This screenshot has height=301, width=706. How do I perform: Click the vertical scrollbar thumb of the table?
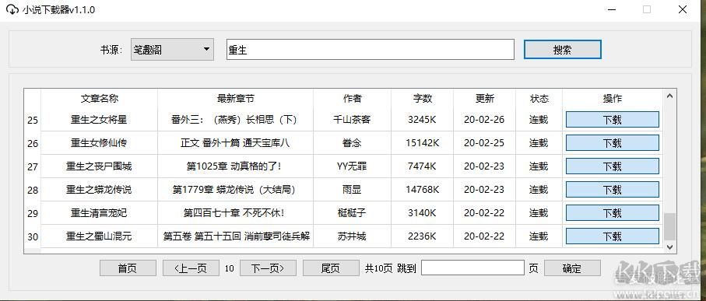pyautogui.click(x=669, y=227)
